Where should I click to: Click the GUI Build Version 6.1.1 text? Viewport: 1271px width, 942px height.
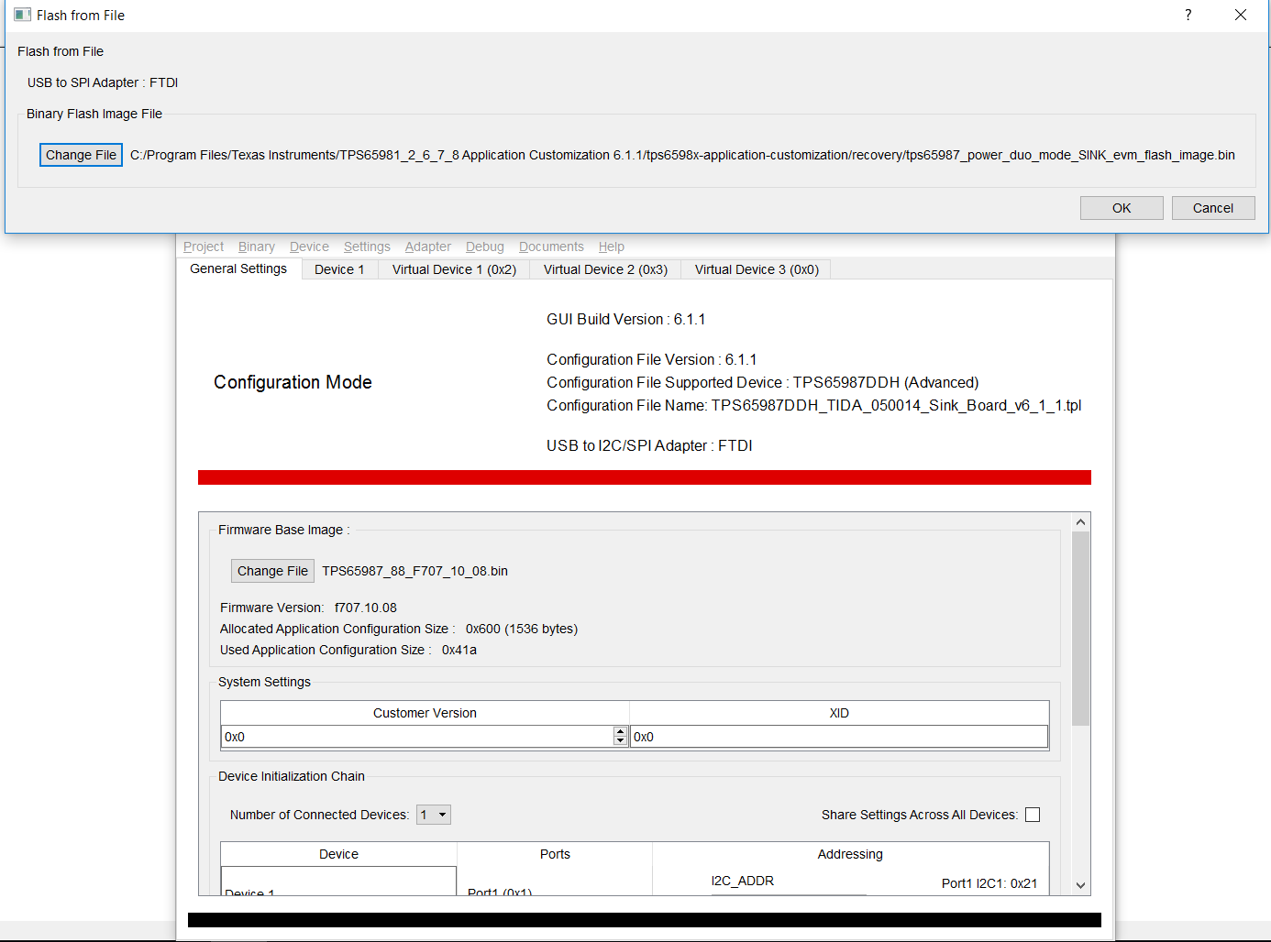(625, 319)
